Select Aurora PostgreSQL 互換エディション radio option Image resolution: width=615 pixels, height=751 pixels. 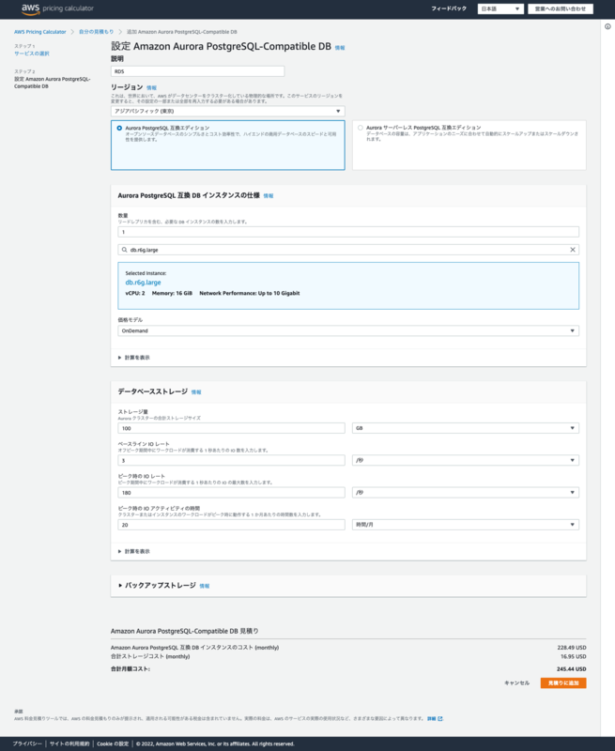(x=119, y=128)
